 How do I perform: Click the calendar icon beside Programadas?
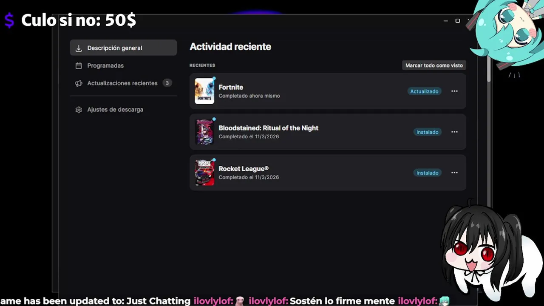[x=79, y=65]
